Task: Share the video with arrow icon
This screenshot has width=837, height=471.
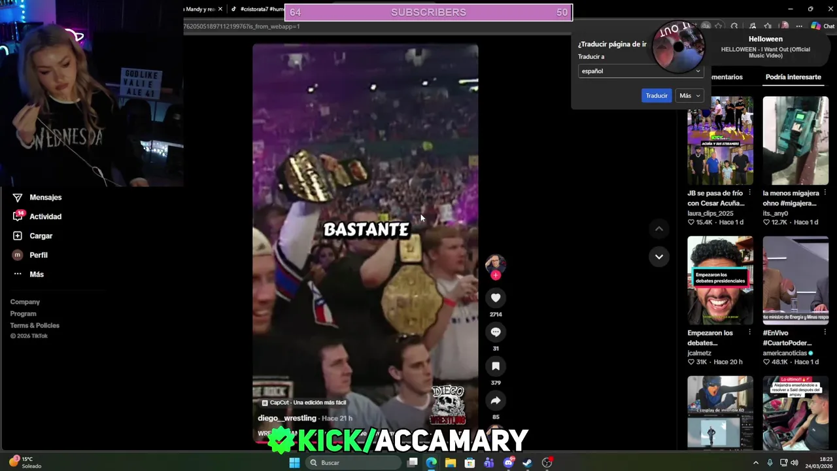Action: [496, 400]
